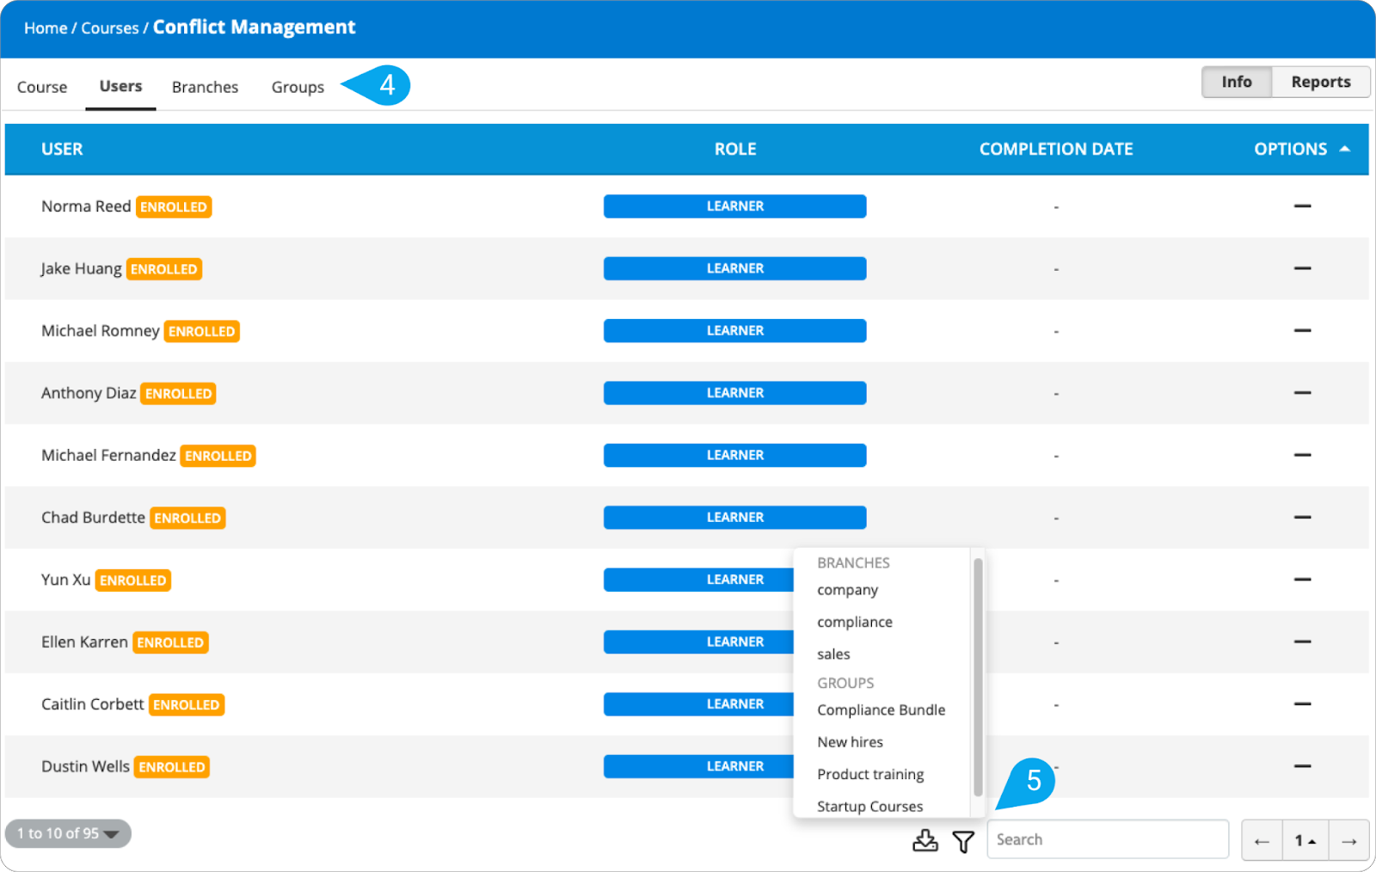Viewport: 1376px width, 872px height.
Task: Unenroll Norma Reed using the minus icon
Action: [x=1302, y=206]
